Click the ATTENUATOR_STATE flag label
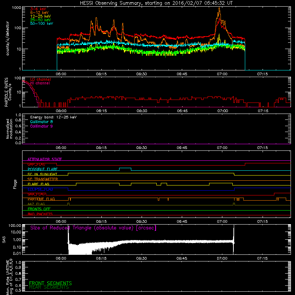This screenshot has height=295, width=295. [x=45, y=159]
